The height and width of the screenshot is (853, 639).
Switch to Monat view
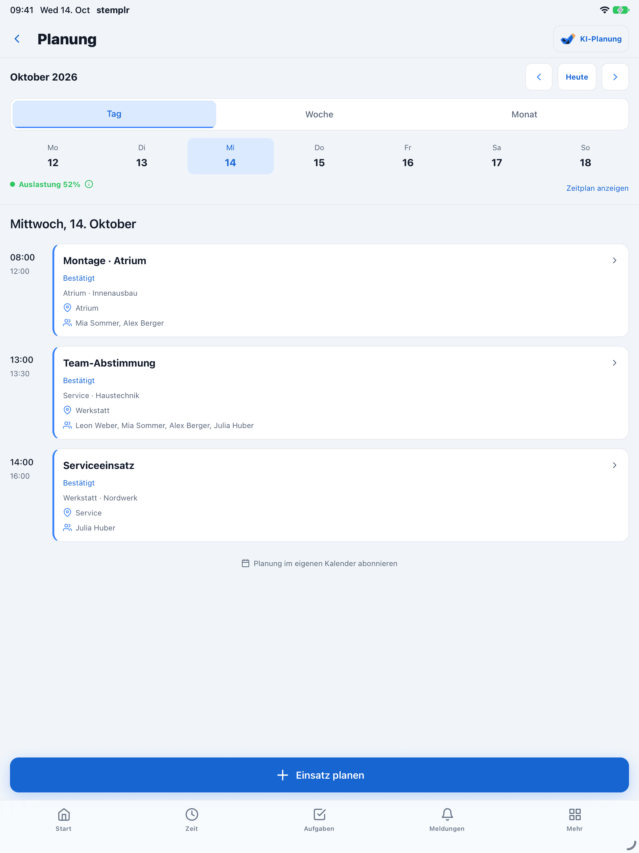pyautogui.click(x=524, y=115)
